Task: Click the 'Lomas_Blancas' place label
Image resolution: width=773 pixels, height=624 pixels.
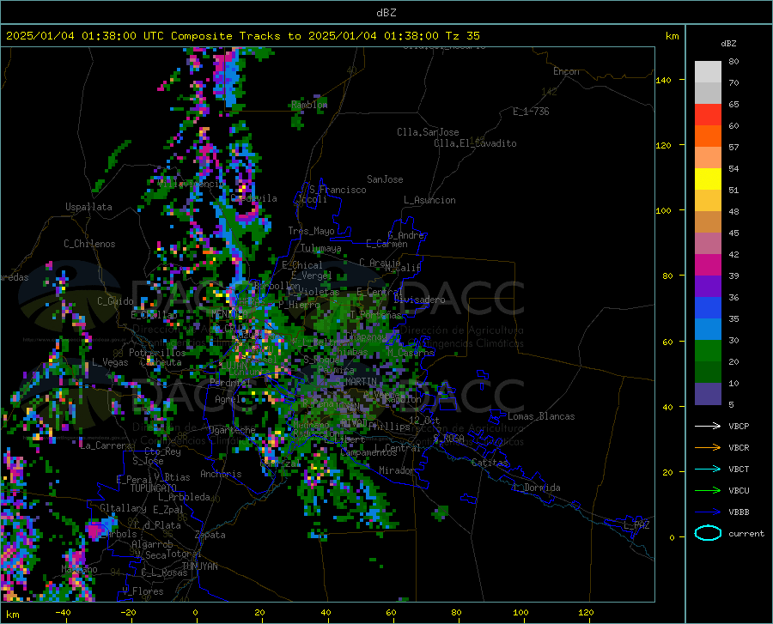Action: point(541,416)
